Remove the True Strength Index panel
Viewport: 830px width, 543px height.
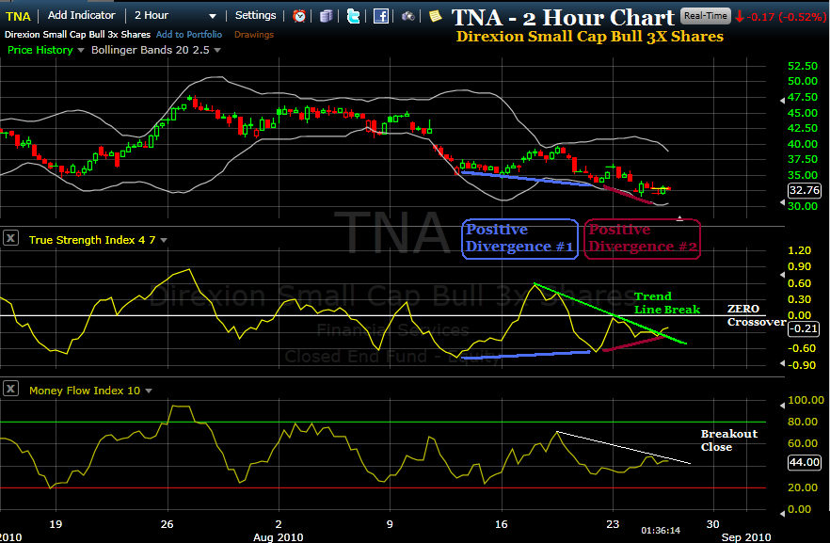[x=10, y=238]
